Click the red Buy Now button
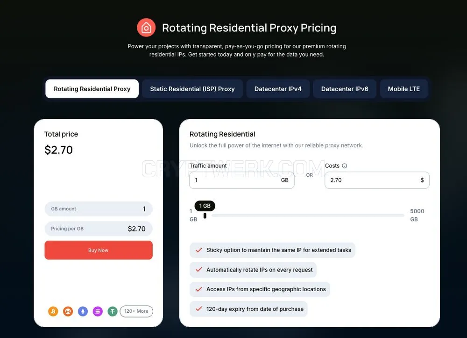The height and width of the screenshot is (338, 467). click(x=99, y=250)
